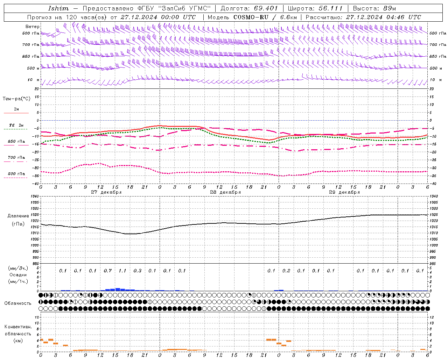This screenshot has width=448, height=358.
Task: Click the Долгота: 69.401 value
Action: [x=249, y=8]
